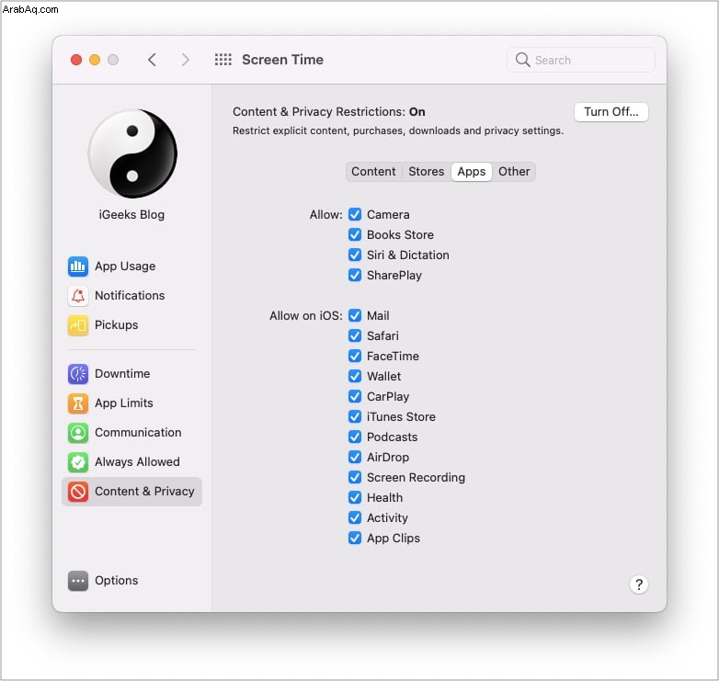Click the Turn Off... button

click(611, 112)
